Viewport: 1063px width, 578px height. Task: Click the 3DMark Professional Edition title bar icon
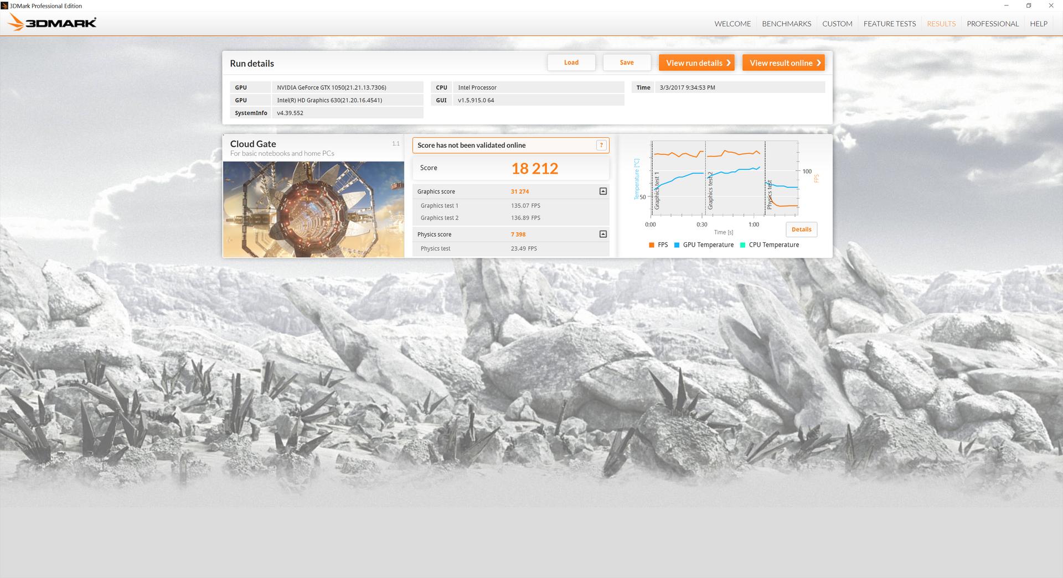(x=4, y=6)
